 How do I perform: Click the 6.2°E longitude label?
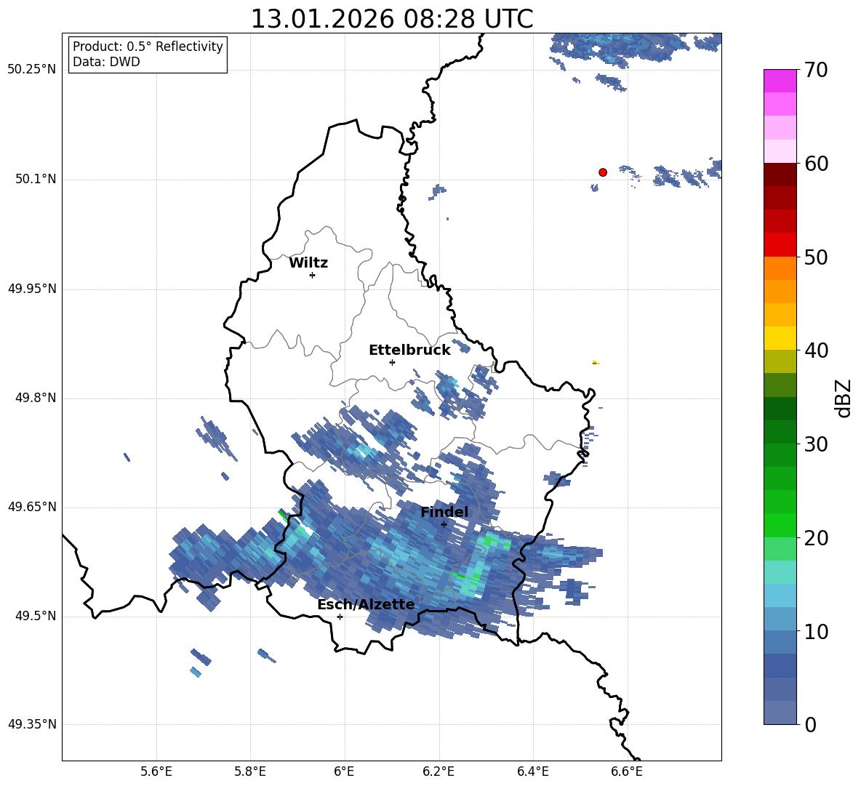pyautogui.click(x=438, y=771)
